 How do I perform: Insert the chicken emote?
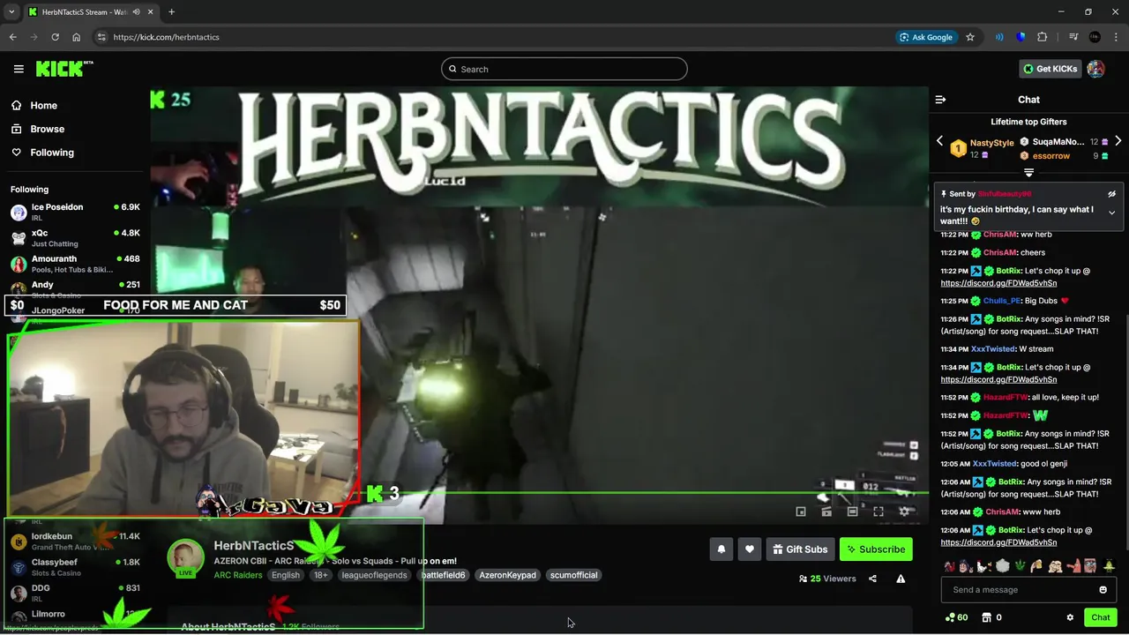[984, 566]
